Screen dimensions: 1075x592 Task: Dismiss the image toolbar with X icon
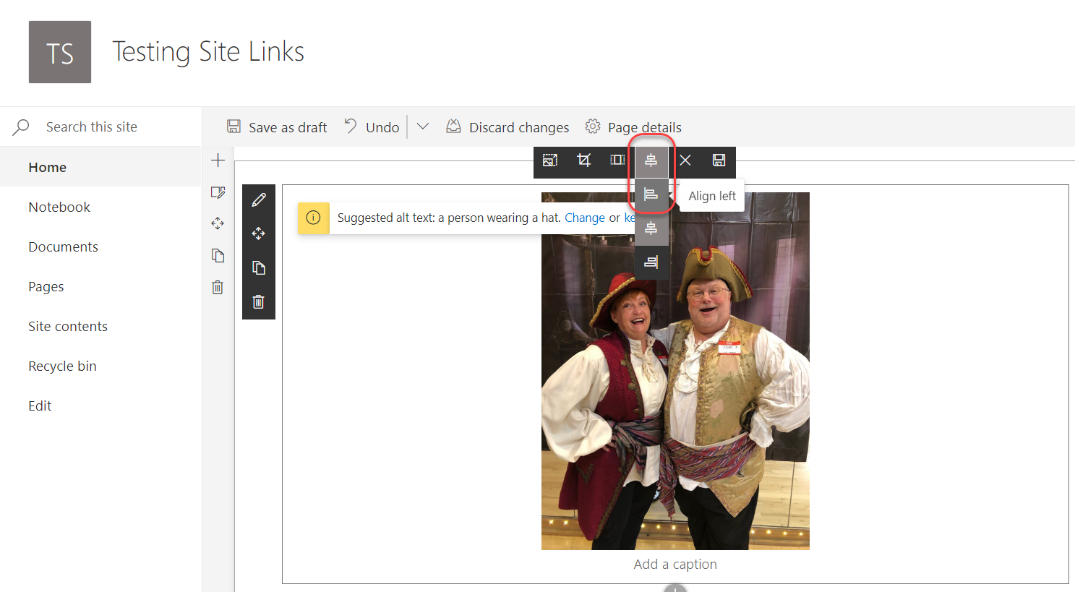pyautogui.click(x=685, y=160)
